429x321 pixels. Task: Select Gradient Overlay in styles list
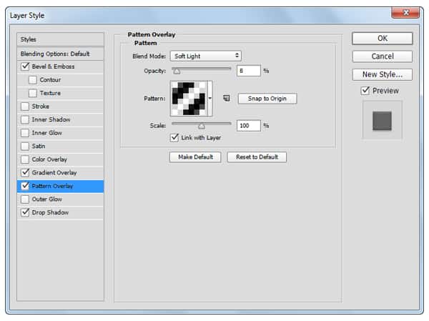(x=54, y=173)
